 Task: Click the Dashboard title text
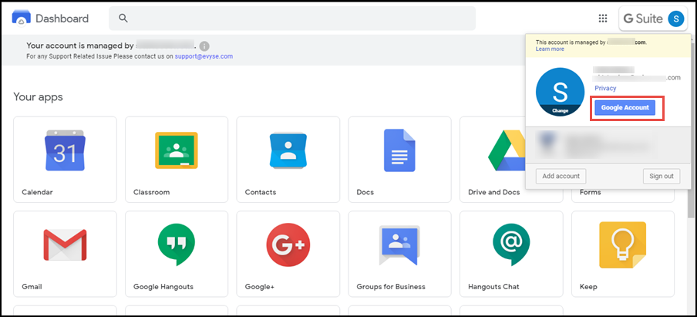(x=62, y=19)
